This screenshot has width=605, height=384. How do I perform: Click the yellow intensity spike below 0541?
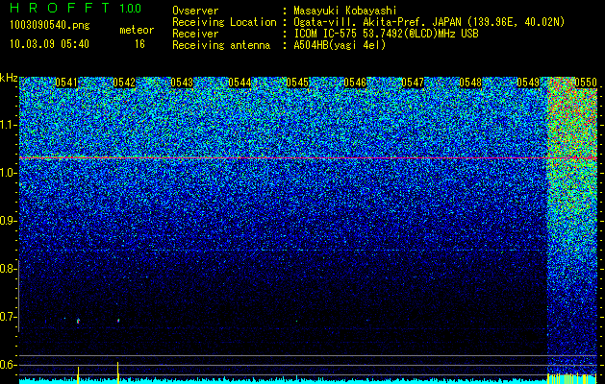[78, 374]
